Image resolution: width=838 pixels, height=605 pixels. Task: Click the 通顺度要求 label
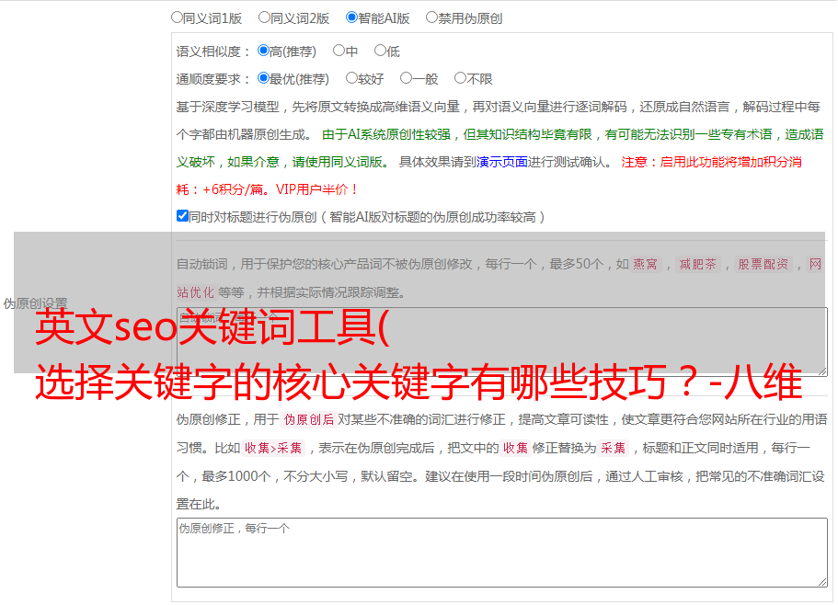click(213, 79)
